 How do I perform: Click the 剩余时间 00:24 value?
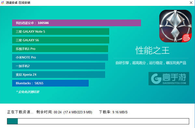pyautogui.click(x=49, y=112)
